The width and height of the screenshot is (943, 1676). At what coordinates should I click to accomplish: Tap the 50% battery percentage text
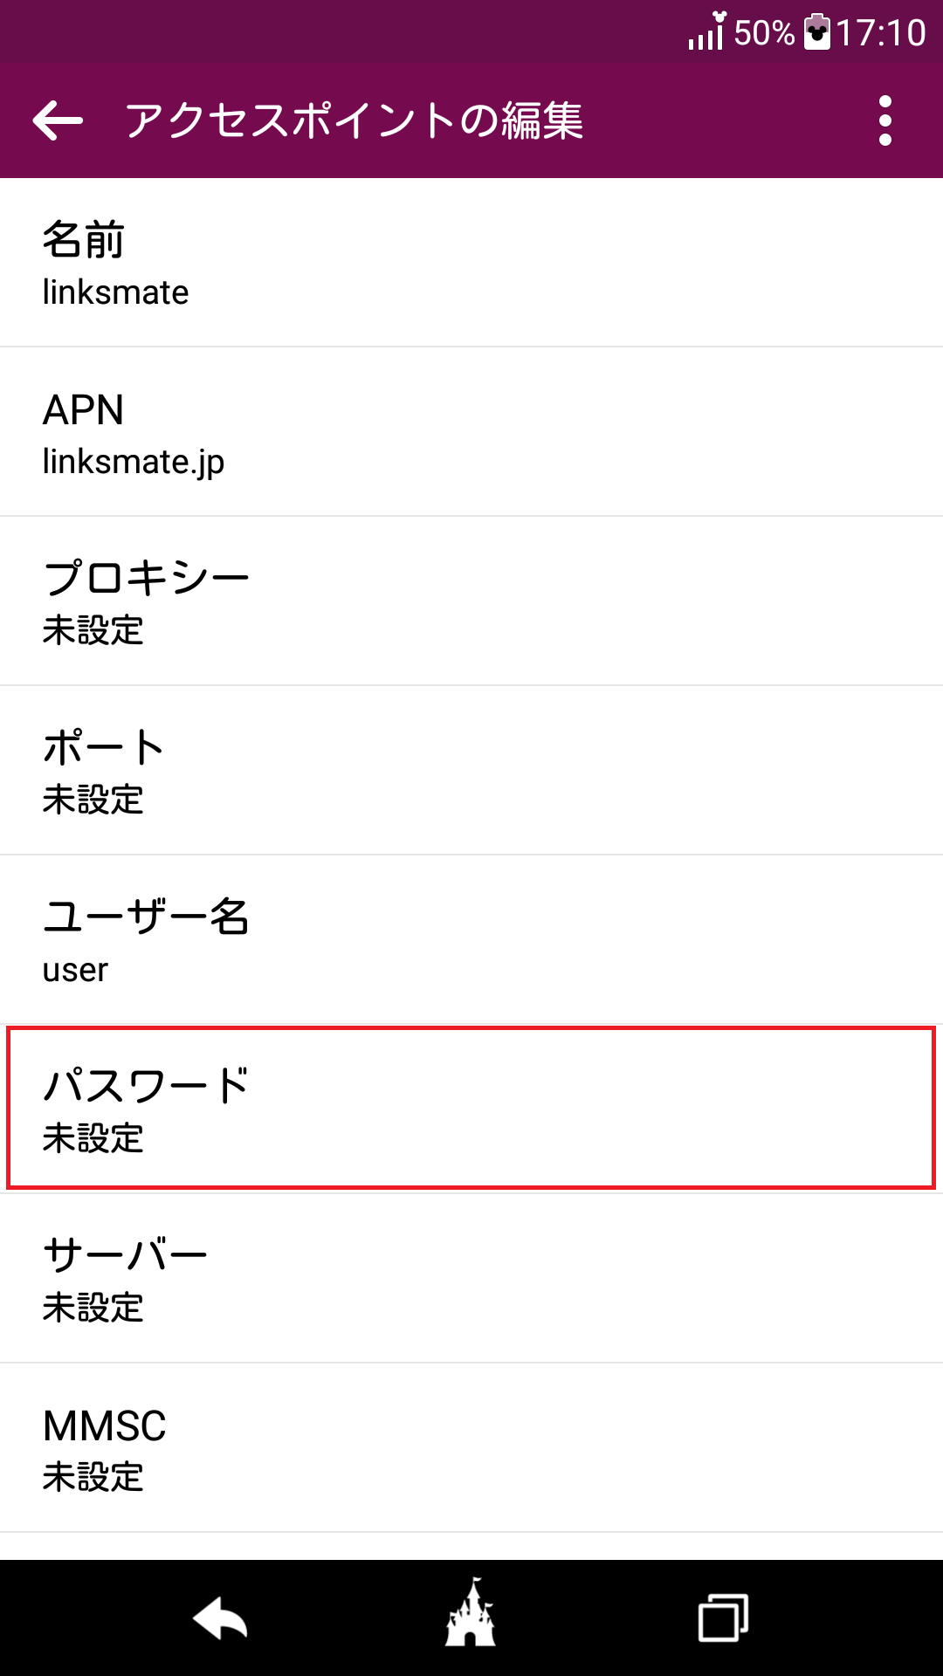click(764, 33)
